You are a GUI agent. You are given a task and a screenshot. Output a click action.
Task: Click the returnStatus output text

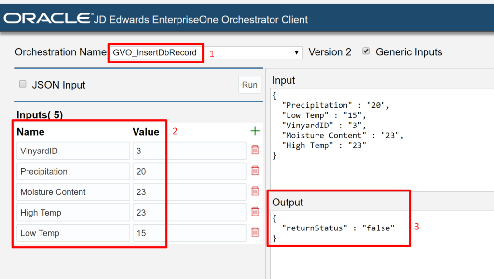coord(338,228)
